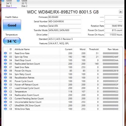Image resolution: width=126 pixels, height=126 pixels.
Task: Click status icon for Power Cycle Count
Action: coord(5,81)
